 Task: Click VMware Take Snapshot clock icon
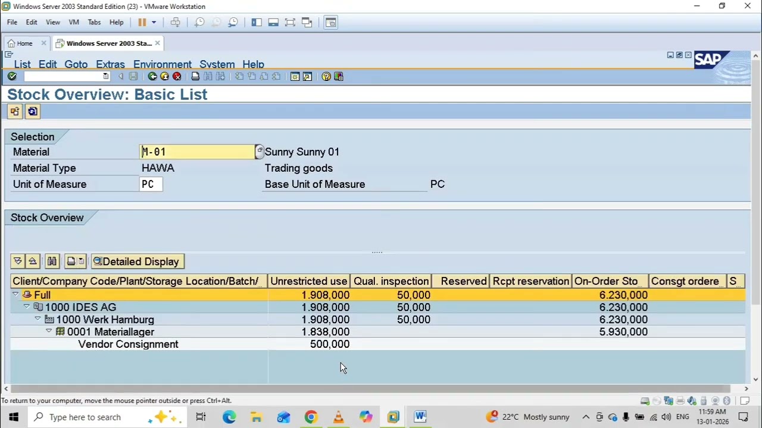point(199,22)
